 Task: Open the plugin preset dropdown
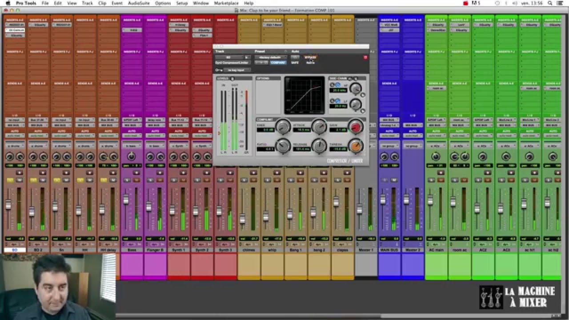pos(270,57)
